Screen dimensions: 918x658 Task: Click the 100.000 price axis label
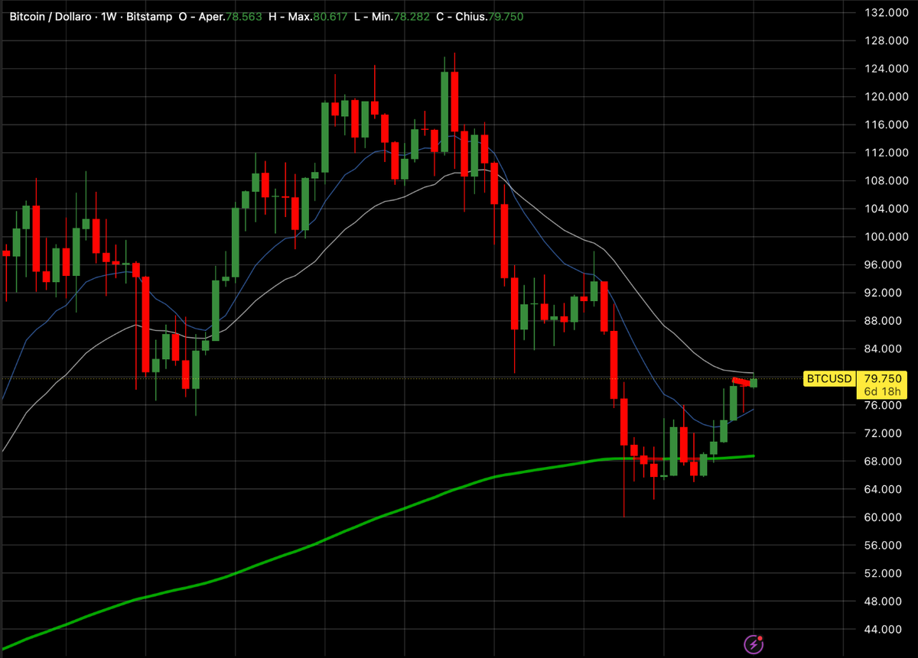(885, 237)
